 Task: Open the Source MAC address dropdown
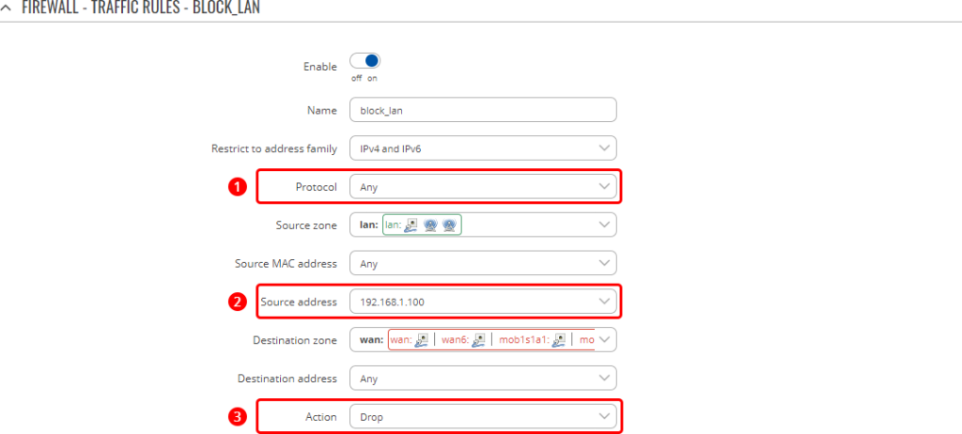click(x=483, y=263)
